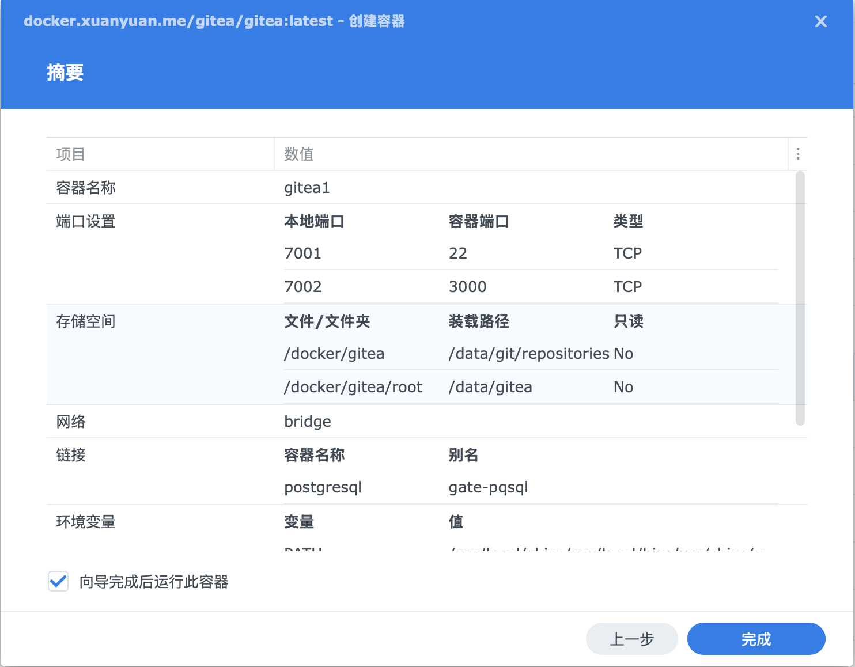Click the 存储空间 row label
The width and height of the screenshot is (855, 667).
tap(86, 321)
